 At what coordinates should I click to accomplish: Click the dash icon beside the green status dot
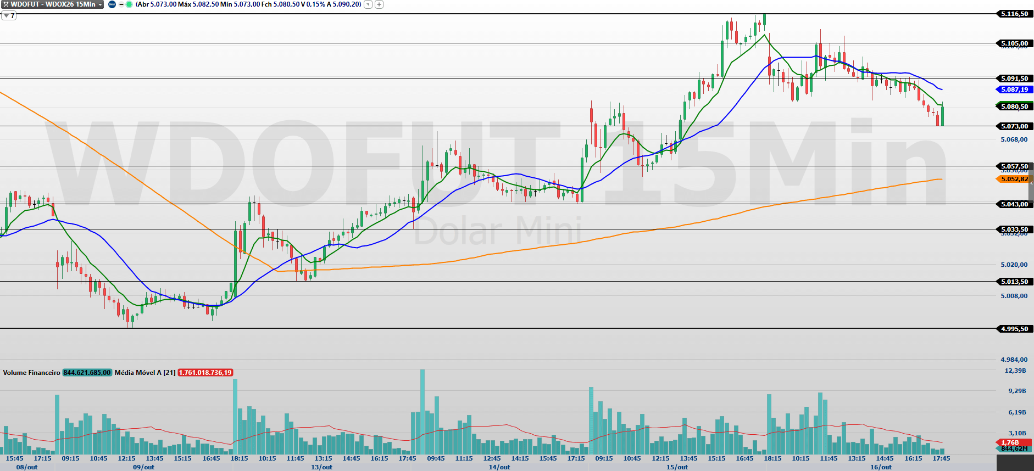pos(121,4)
